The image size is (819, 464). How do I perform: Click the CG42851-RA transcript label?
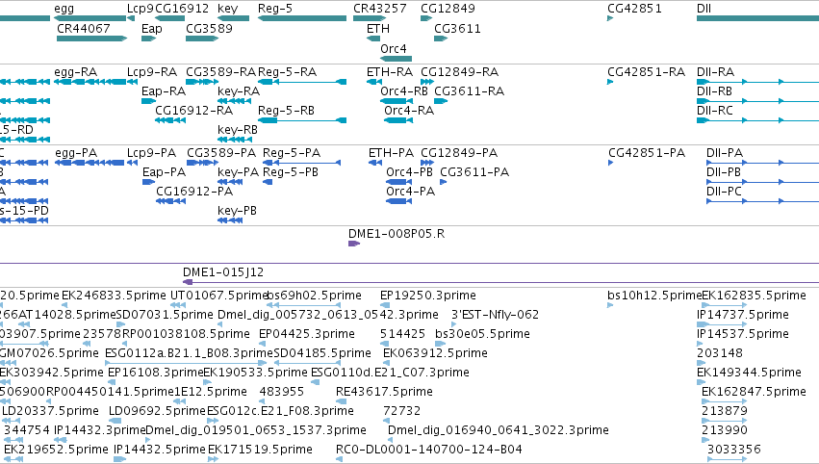click(646, 72)
